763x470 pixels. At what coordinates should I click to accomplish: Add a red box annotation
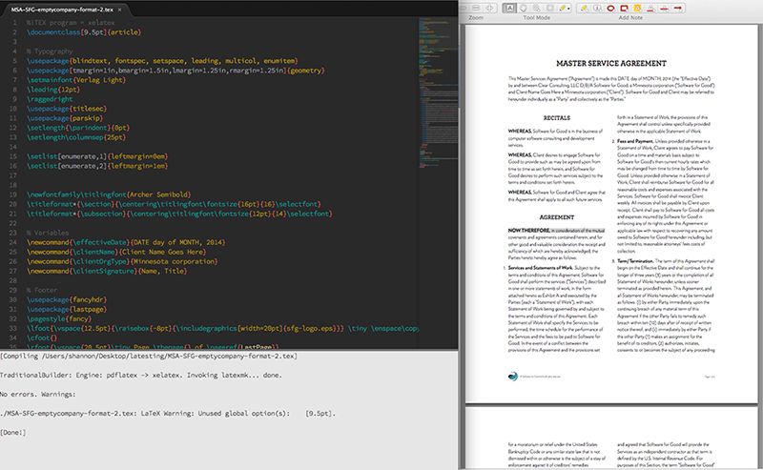tap(624, 8)
